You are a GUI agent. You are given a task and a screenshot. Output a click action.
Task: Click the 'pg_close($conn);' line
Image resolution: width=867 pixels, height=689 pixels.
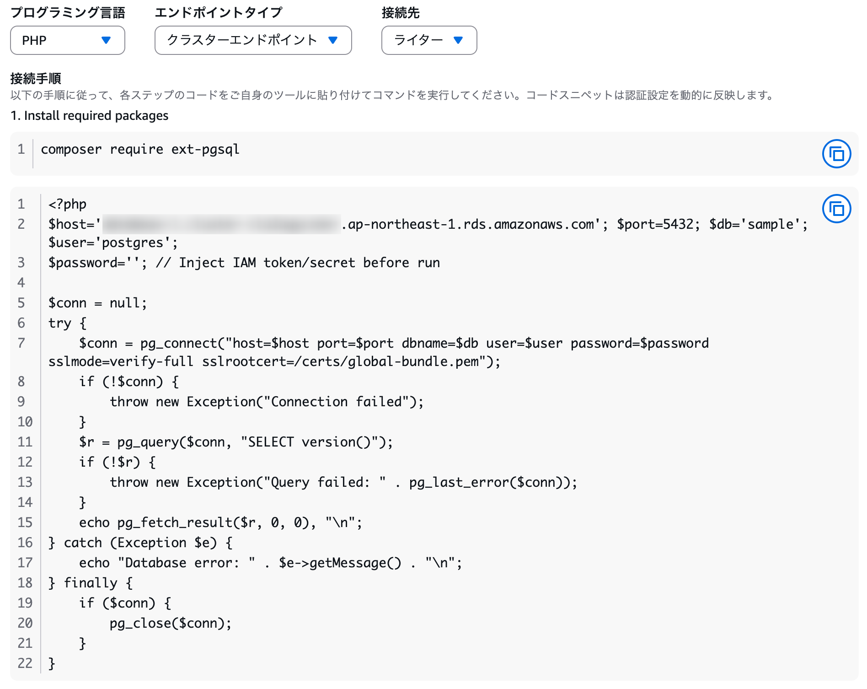(171, 623)
